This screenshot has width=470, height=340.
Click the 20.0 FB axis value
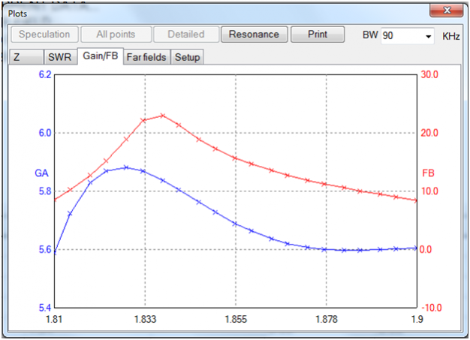429,133
